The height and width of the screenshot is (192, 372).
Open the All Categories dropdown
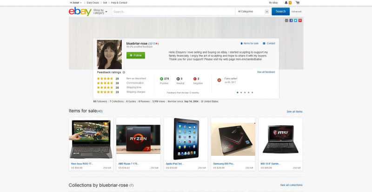(253, 12)
